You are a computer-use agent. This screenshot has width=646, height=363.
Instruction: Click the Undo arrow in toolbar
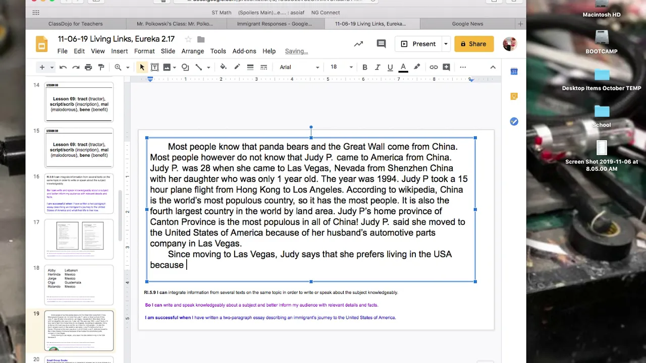pos(63,67)
